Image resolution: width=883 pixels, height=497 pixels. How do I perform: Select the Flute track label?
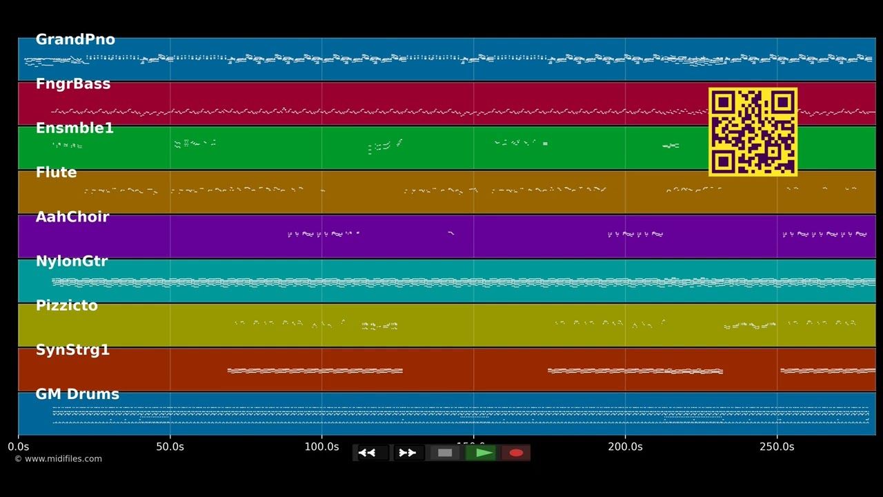(x=56, y=172)
